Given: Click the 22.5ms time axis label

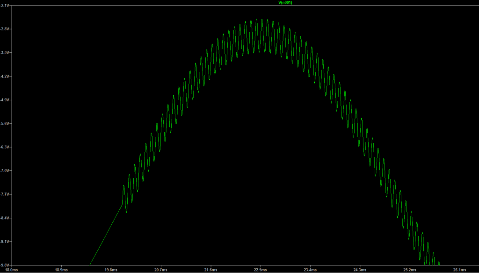Looking at the screenshot, I should tap(260, 269).
